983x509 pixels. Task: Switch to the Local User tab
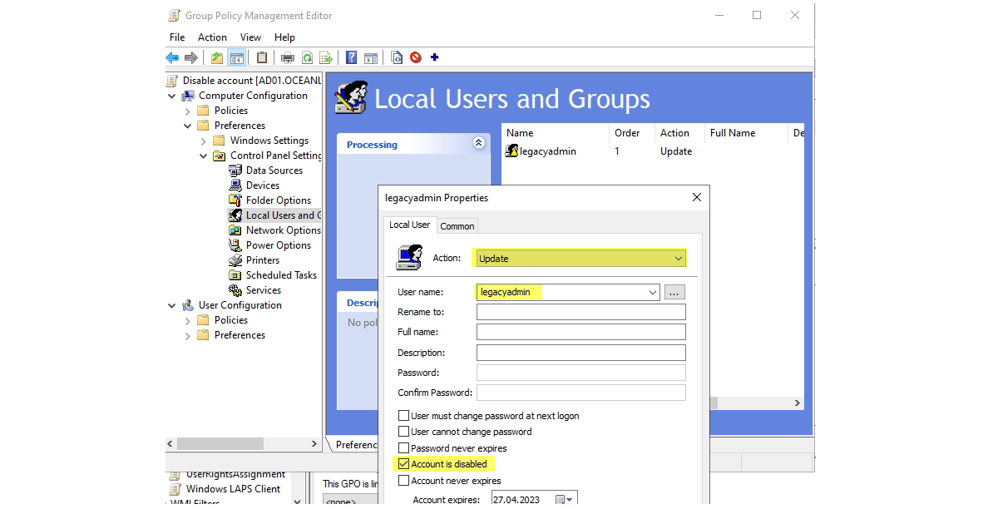[x=409, y=225]
